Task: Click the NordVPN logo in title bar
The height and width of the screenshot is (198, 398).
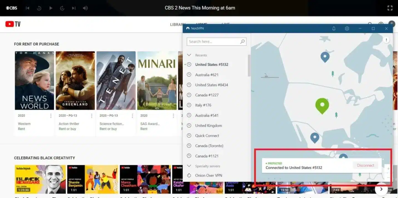Action: pyautogui.click(x=188, y=28)
